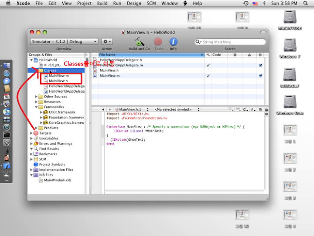Expand the Other Sources folder
Screen dimensions: 314x236
36,97
